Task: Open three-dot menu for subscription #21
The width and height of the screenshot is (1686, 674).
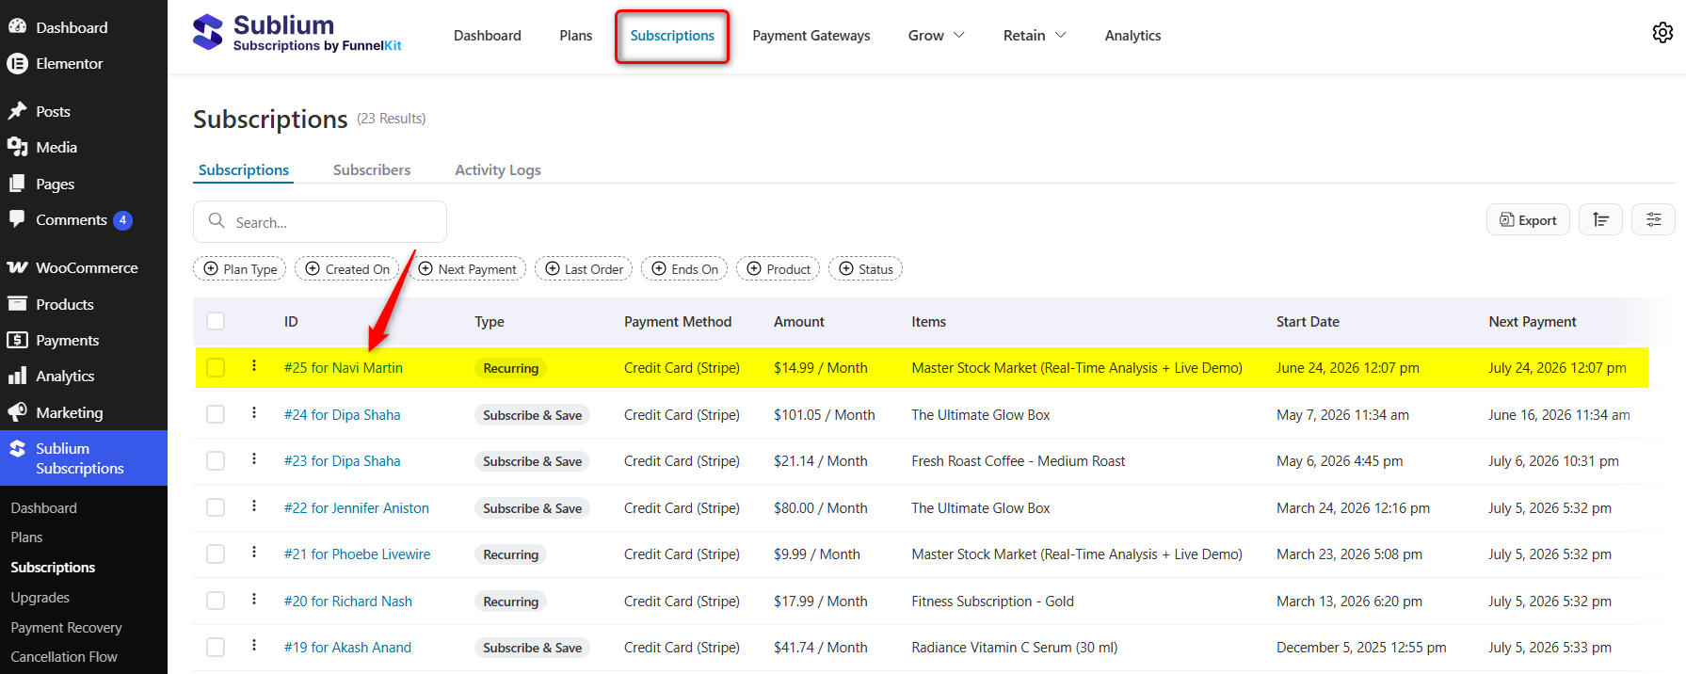Action: 253,552
